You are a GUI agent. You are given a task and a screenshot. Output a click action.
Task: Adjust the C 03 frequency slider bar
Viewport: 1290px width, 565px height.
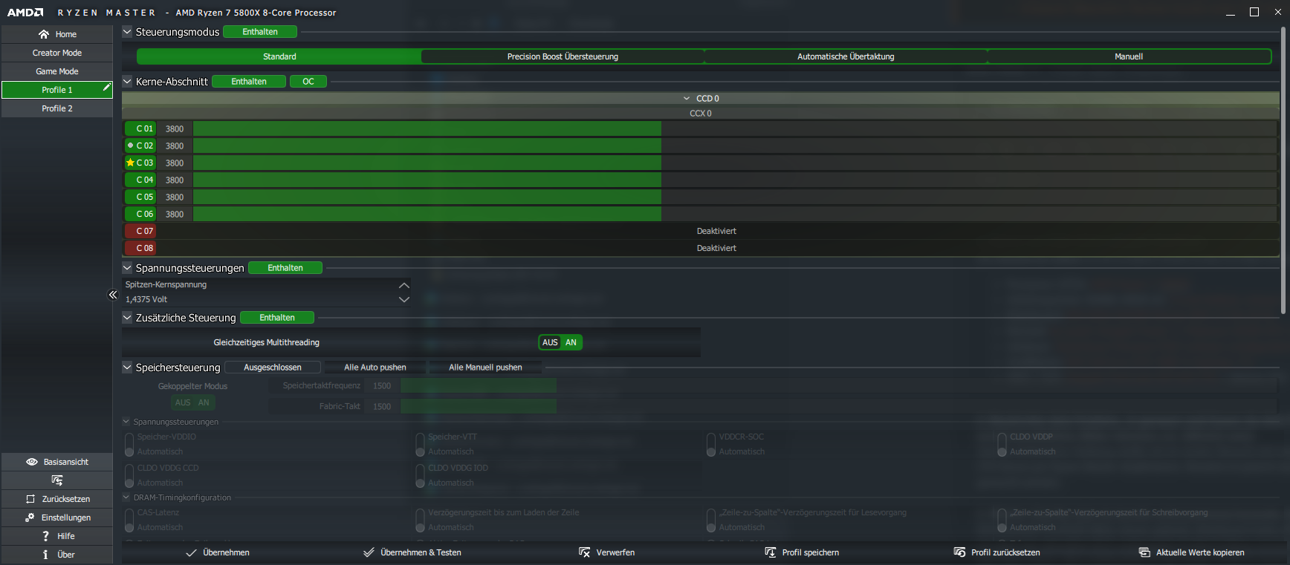735,163
